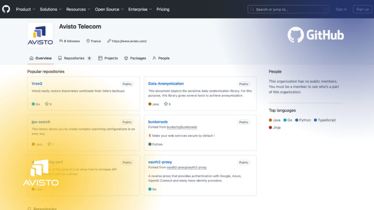Viewport: 374px width, 210px height.
Task: Expand the Product menu
Action: tap(26, 9)
